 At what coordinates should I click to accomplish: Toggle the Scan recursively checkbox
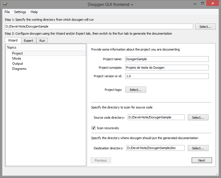pos(93,128)
